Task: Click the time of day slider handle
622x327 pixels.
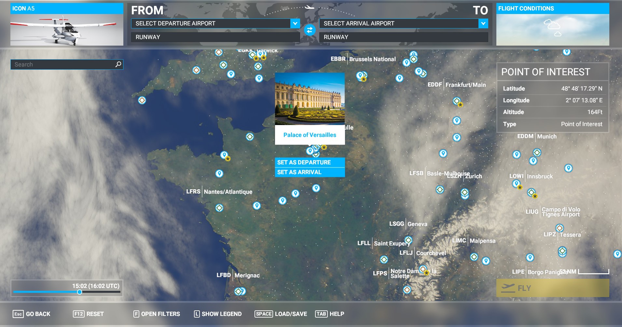Action: coord(79,292)
